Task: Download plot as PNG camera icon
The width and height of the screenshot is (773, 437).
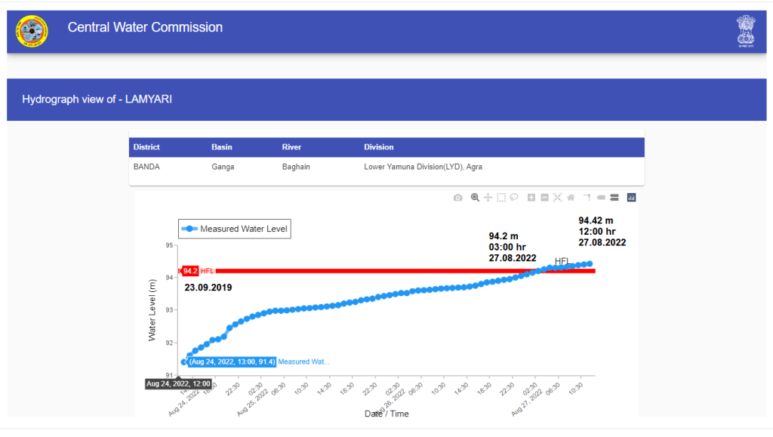Action: point(457,198)
